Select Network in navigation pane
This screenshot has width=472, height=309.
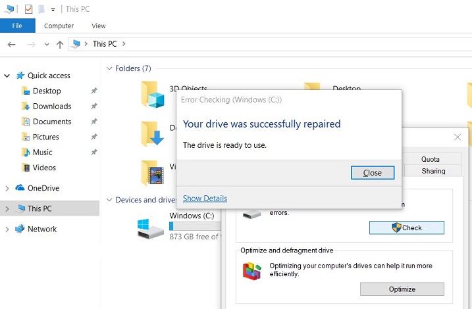(42, 229)
